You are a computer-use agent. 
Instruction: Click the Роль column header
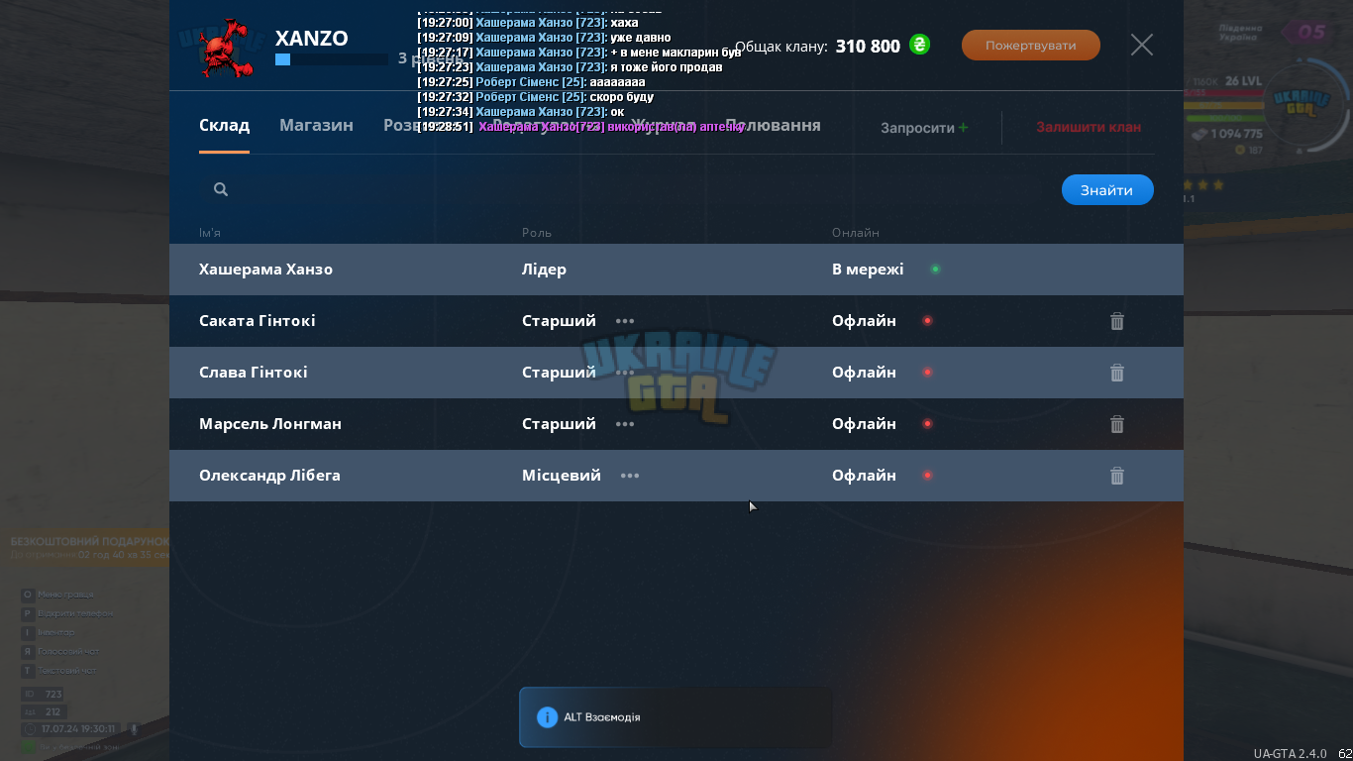pos(537,233)
